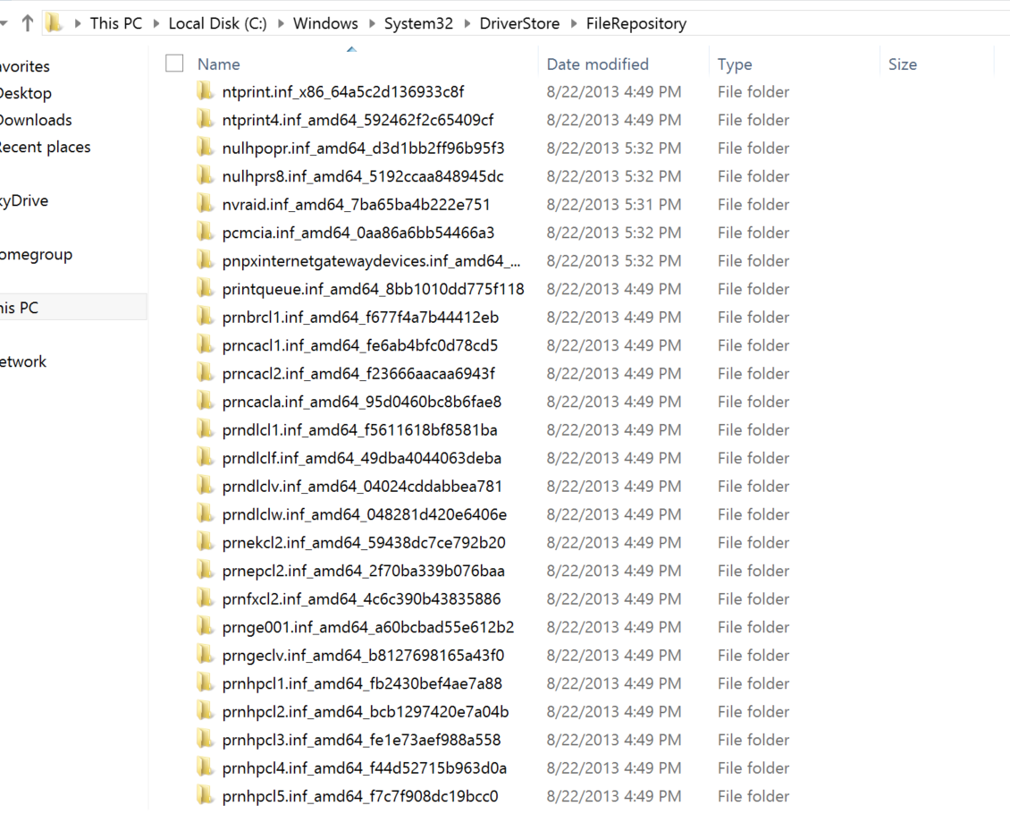Screen dimensions: 1010x814
Task: Toggle the select-all checkbox in header
Action: 174,63
